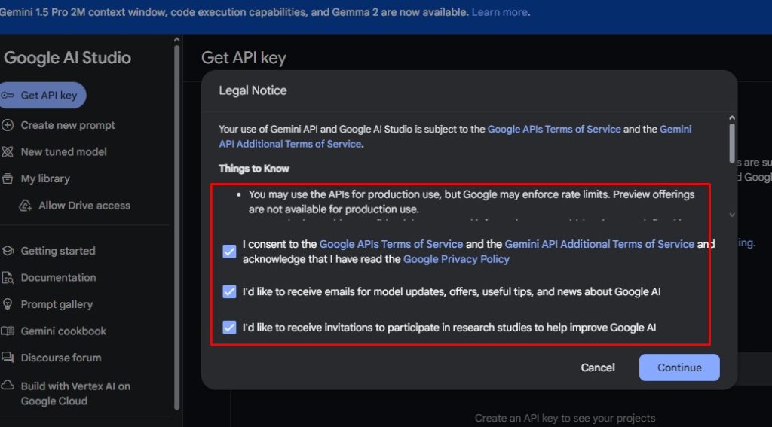
Task: Open Documentation from sidebar
Action: [x=58, y=277]
